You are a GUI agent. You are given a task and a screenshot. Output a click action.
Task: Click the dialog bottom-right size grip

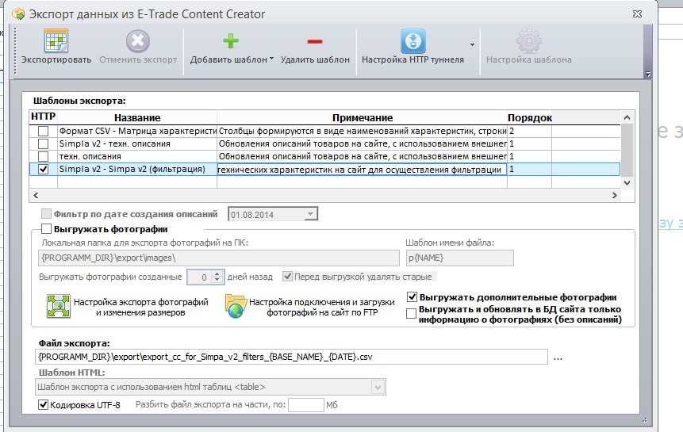tap(645, 420)
